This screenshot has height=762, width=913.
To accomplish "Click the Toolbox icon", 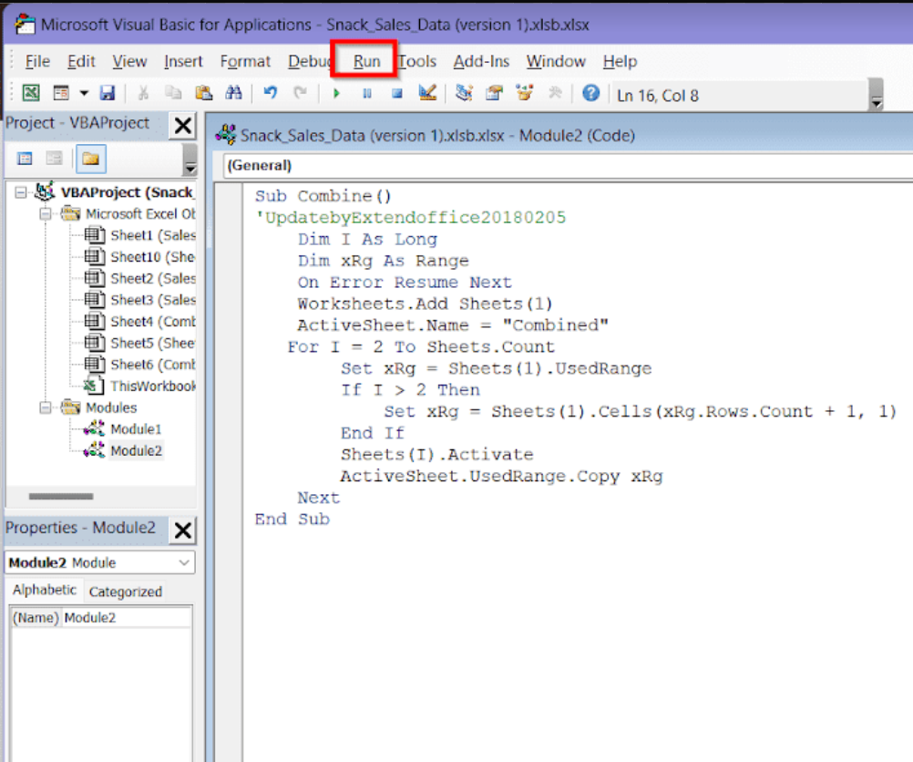I will point(555,93).
